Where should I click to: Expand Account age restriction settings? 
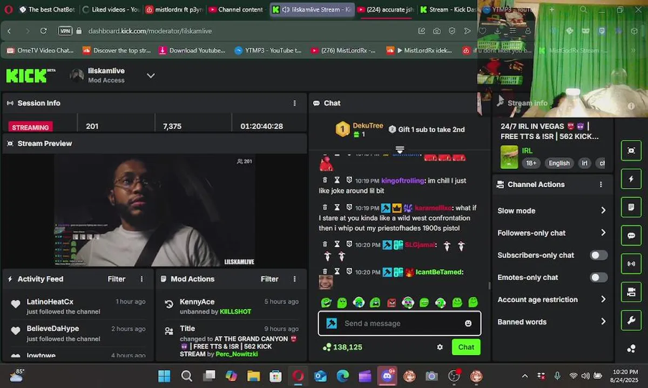(552, 300)
